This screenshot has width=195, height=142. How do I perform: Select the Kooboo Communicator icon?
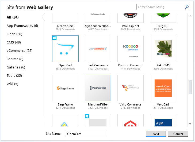(x=131, y=49)
